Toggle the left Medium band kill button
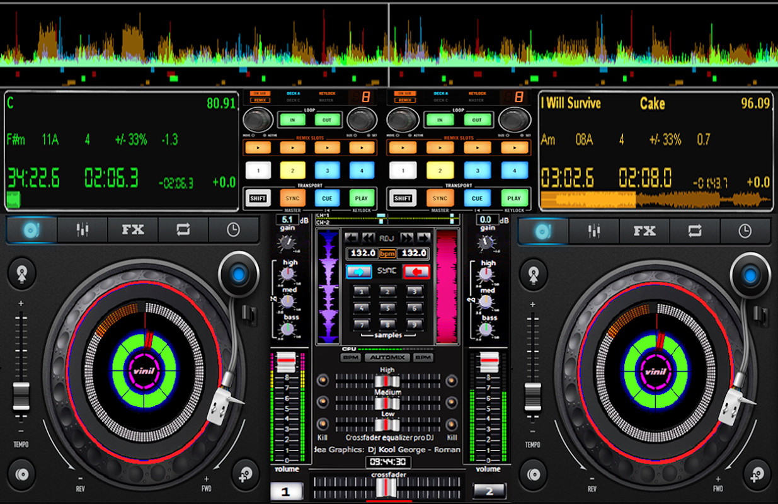This screenshot has width=778, height=504. (x=323, y=402)
